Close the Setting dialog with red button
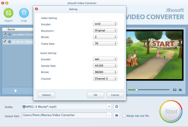Viewport: 188px width, 127px height. click(x=36, y=9)
